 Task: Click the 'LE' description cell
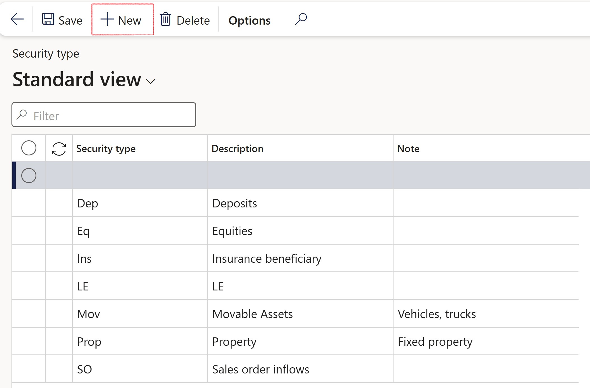point(300,286)
